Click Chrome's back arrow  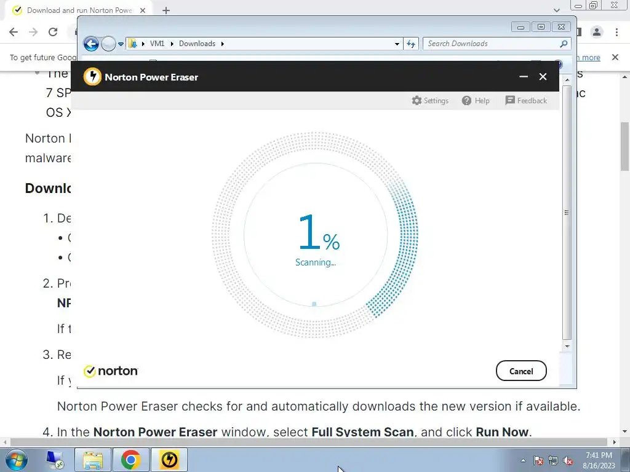[x=14, y=32]
